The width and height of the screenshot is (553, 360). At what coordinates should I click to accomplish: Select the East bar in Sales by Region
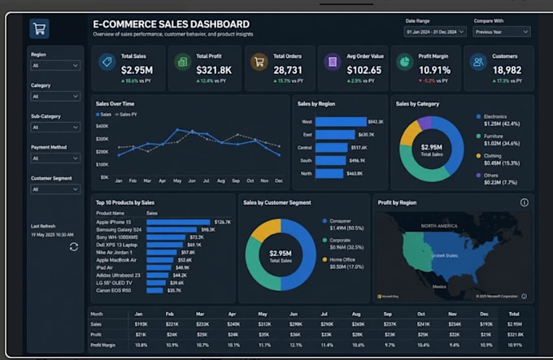(x=335, y=135)
